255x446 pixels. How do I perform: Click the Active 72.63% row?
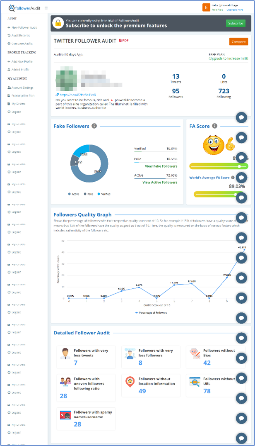click(156, 175)
